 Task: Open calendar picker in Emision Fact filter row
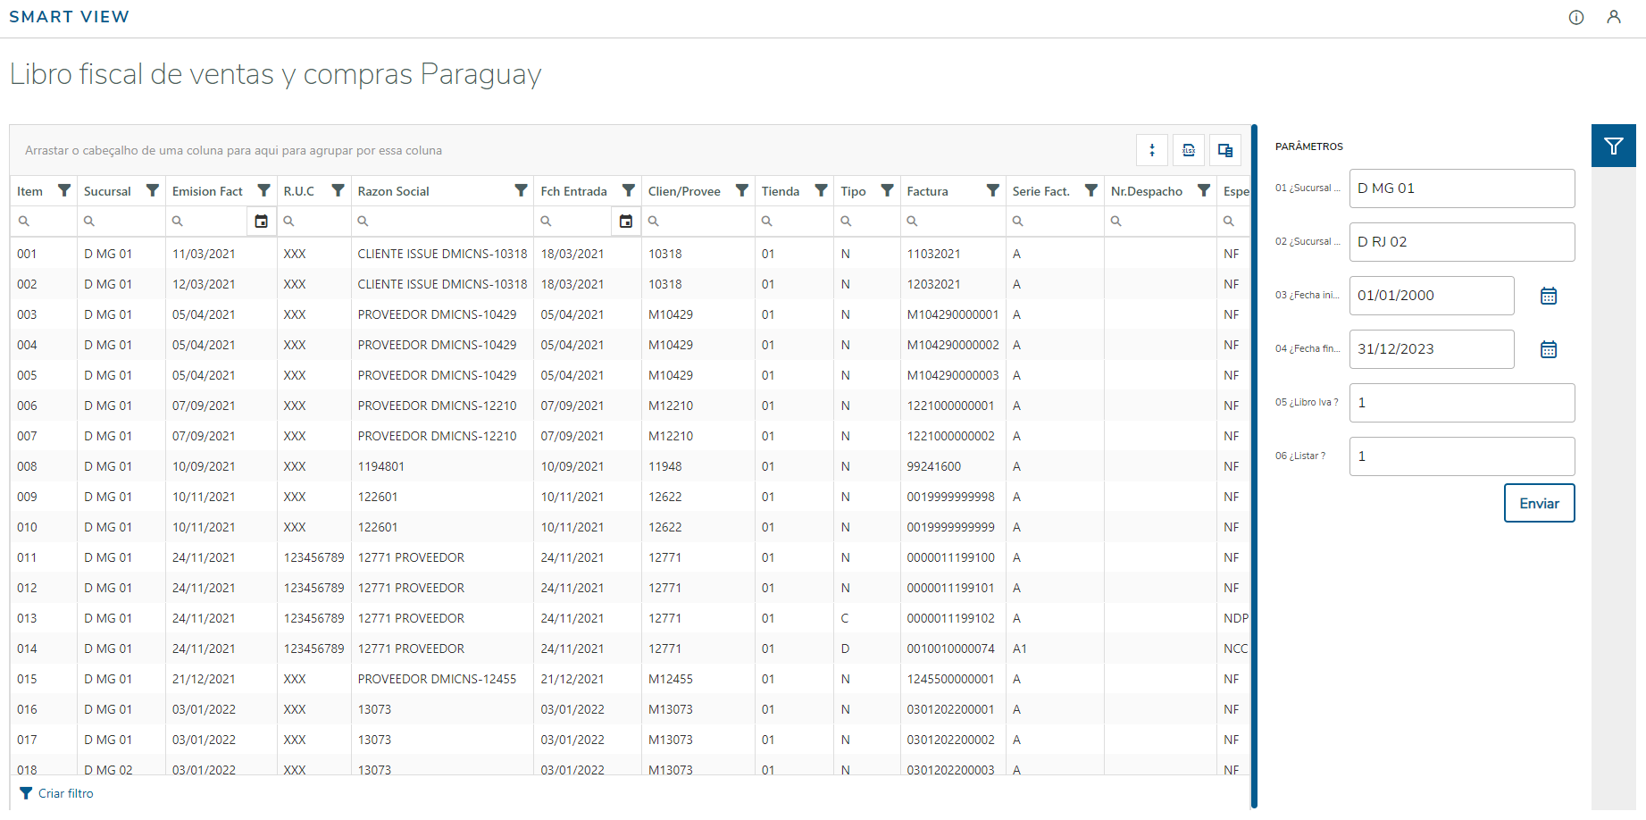click(x=261, y=221)
